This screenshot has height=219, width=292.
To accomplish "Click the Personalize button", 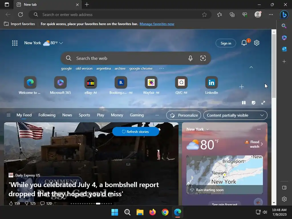I will click(x=184, y=115).
